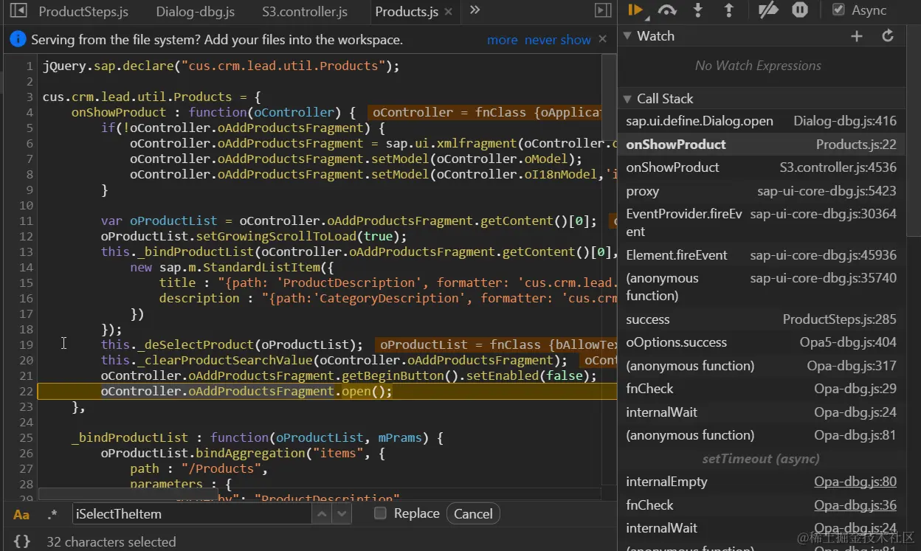Focus the search field with iSelectTheItem

[x=192, y=514]
